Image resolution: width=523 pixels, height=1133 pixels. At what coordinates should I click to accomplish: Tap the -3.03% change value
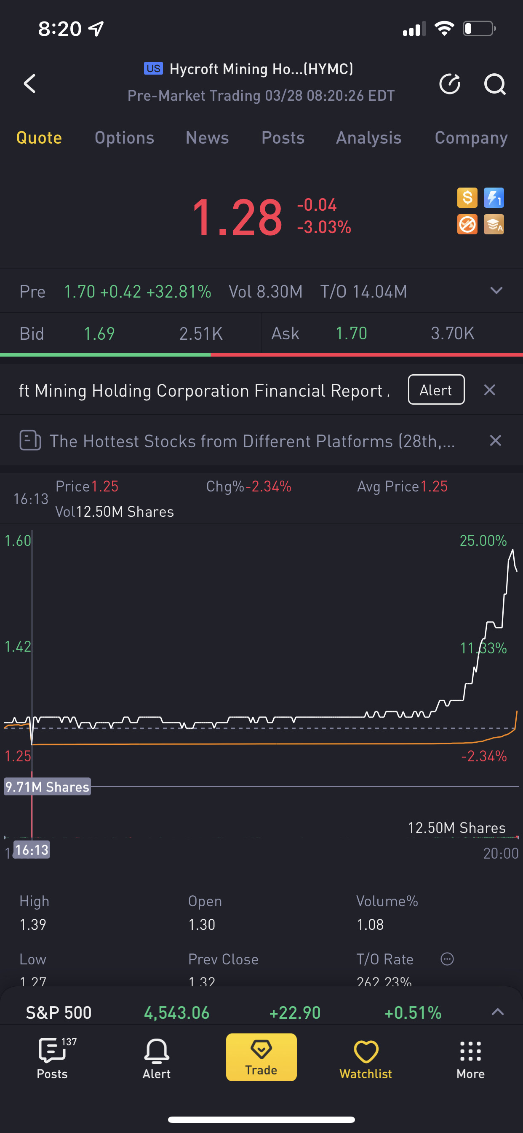[324, 227]
